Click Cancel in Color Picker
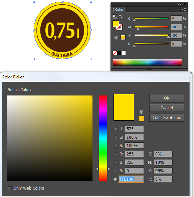 click(167, 108)
